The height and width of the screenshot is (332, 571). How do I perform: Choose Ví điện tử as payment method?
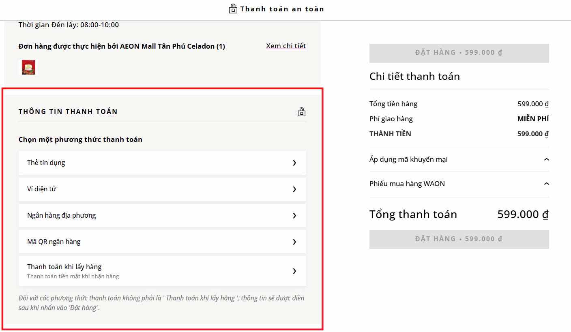tap(42, 189)
